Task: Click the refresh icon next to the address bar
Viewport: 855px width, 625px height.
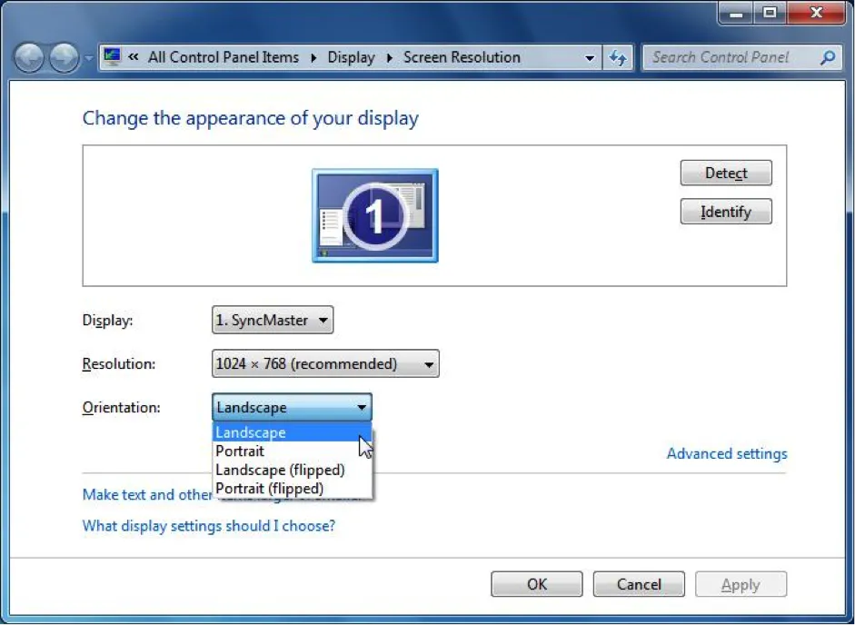Action: [x=619, y=57]
